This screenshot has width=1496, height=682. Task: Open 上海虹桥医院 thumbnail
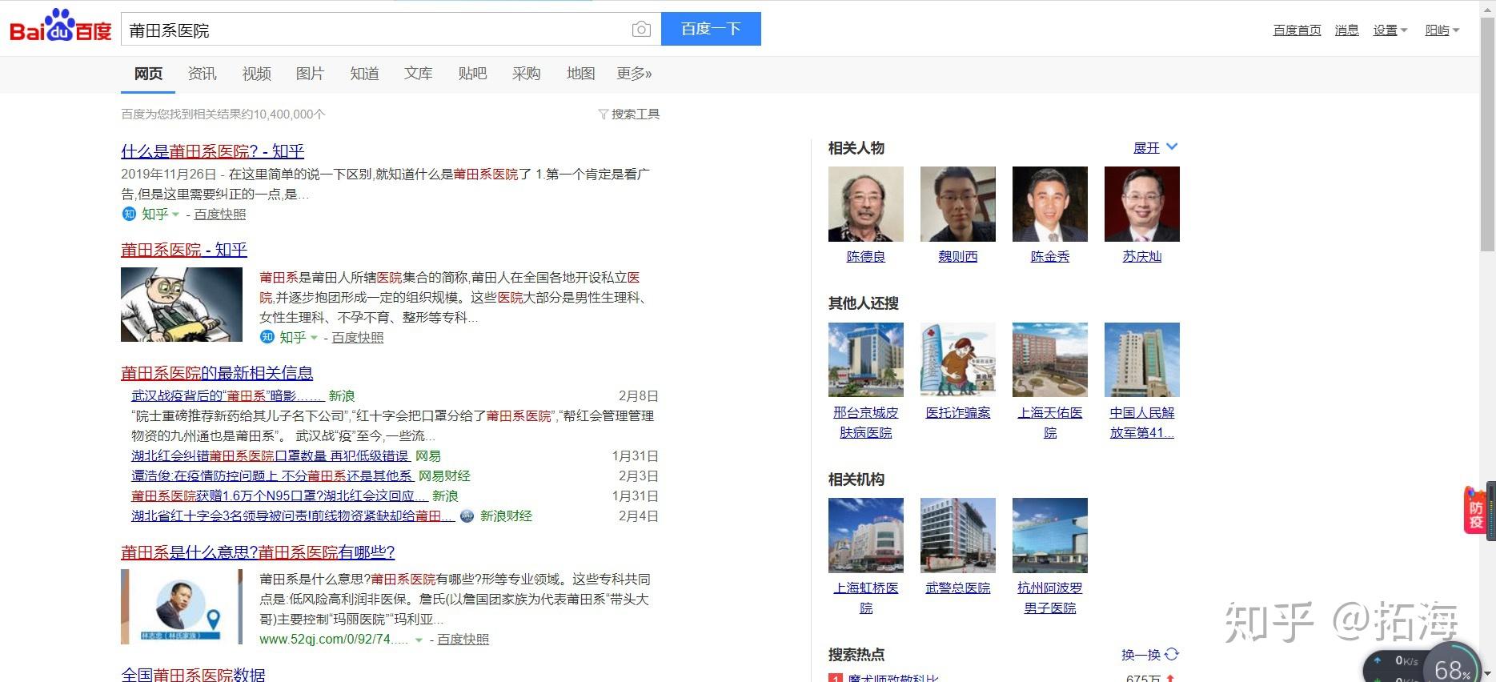[x=866, y=536]
